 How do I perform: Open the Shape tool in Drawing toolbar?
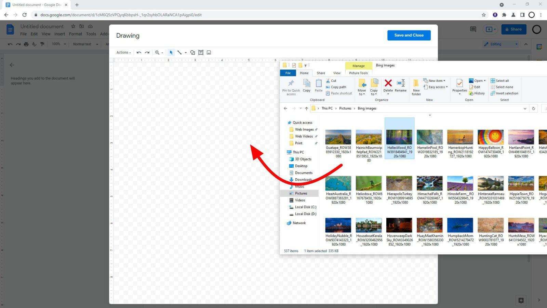click(x=192, y=52)
